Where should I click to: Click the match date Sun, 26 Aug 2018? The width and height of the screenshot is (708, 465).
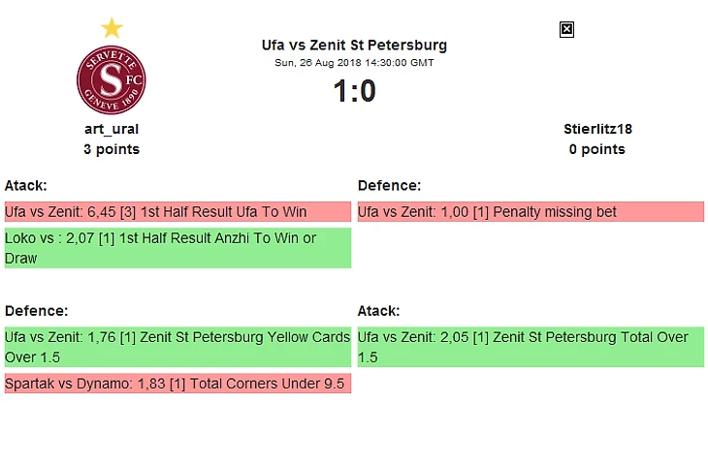click(x=354, y=62)
